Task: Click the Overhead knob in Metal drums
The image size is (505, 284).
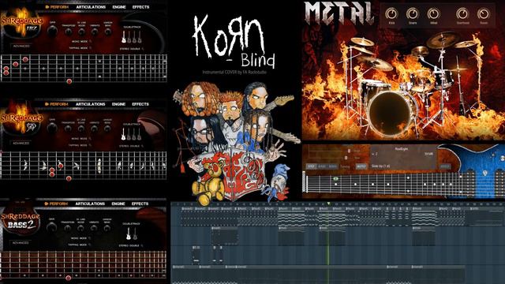Action: tap(462, 14)
